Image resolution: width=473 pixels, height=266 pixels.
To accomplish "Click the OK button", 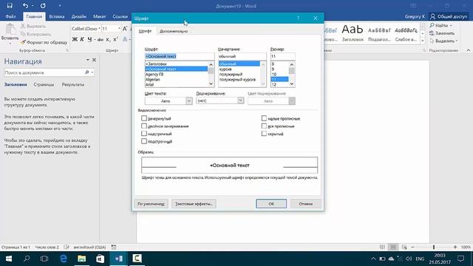I will click(x=271, y=204).
